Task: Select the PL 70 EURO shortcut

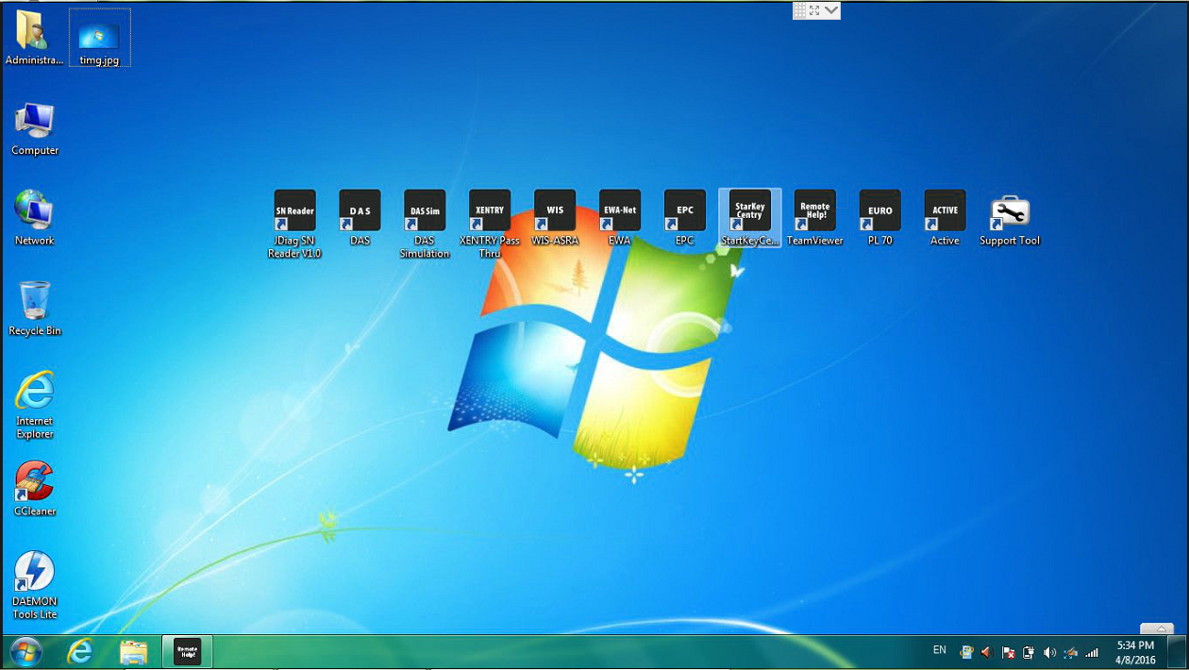Action: coord(879,218)
